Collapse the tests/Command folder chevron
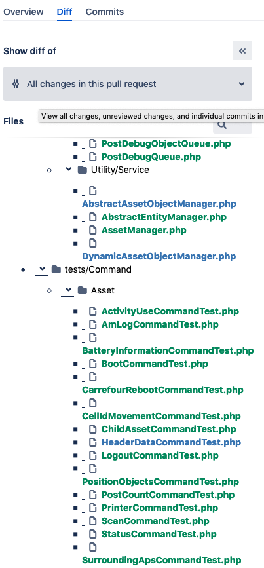The height and width of the screenshot is (568, 264). click(x=41, y=269)
